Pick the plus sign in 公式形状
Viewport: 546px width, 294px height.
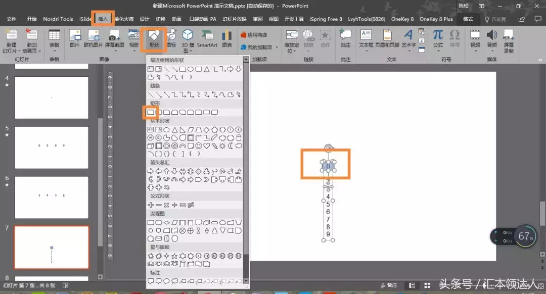pyautogui.click(x=151, y=205)
